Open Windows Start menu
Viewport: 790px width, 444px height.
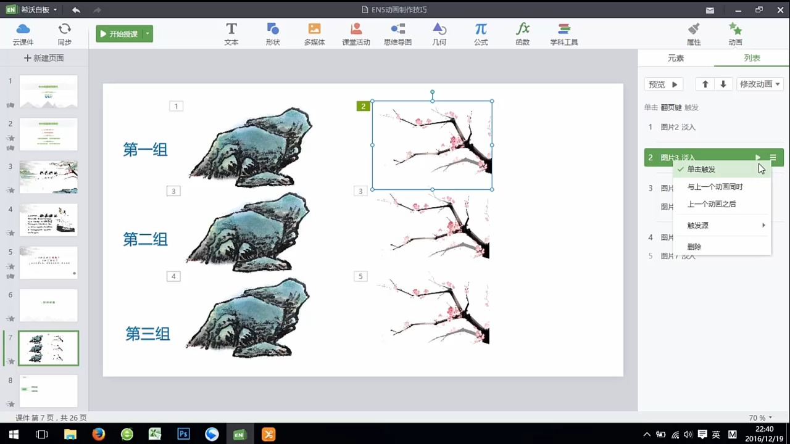tap(13, 434)
